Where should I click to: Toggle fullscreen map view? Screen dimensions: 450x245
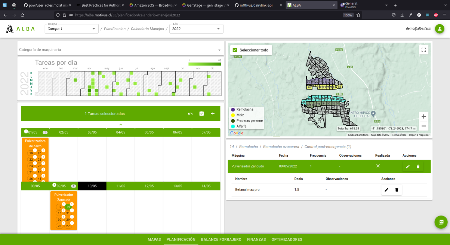[423, 50]
